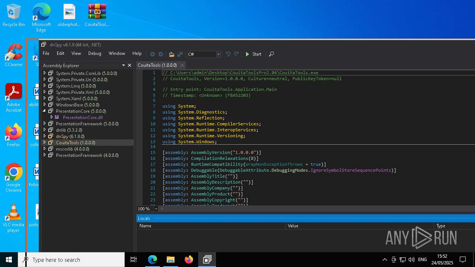475x267 pixels.
Task: Click the PresentationCore.dll module icon
Action: (57, 117)
